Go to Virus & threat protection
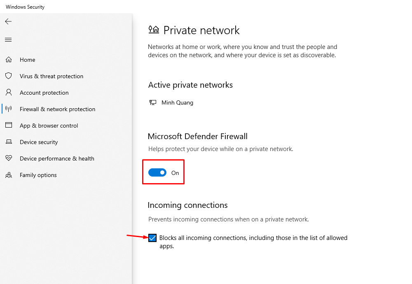 (x=51, y=76)
